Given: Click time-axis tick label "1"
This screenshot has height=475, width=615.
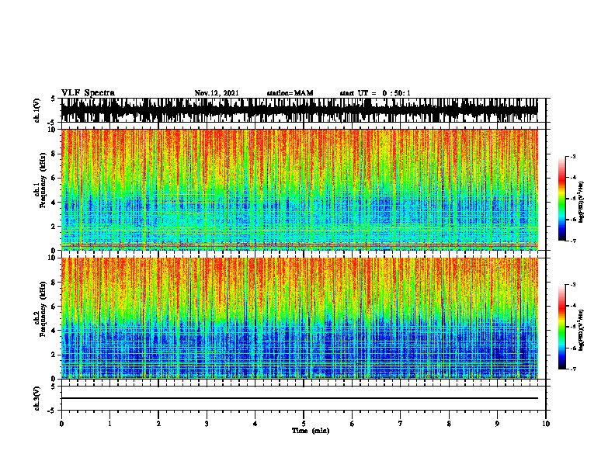Looking at the screenshot, I should [x=109, y=424].
